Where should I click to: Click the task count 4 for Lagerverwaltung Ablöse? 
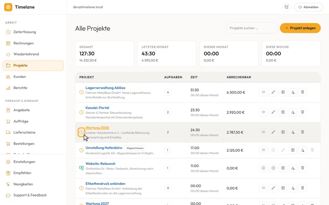click(168, 92)
